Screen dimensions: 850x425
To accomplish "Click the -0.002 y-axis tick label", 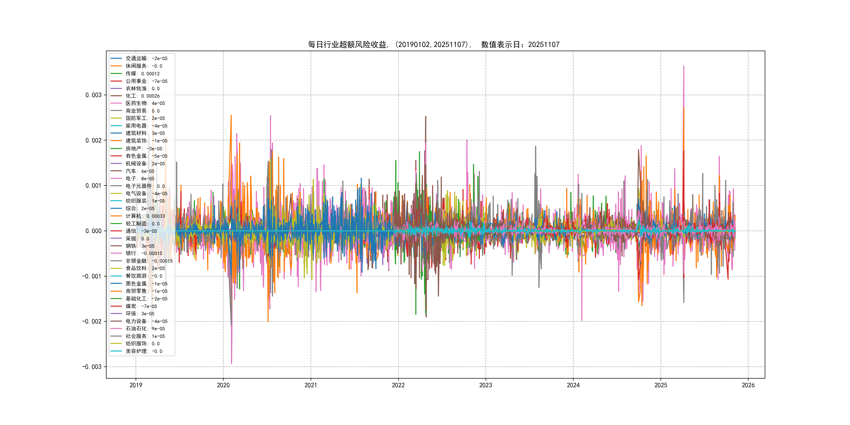I will coord(92,321).
